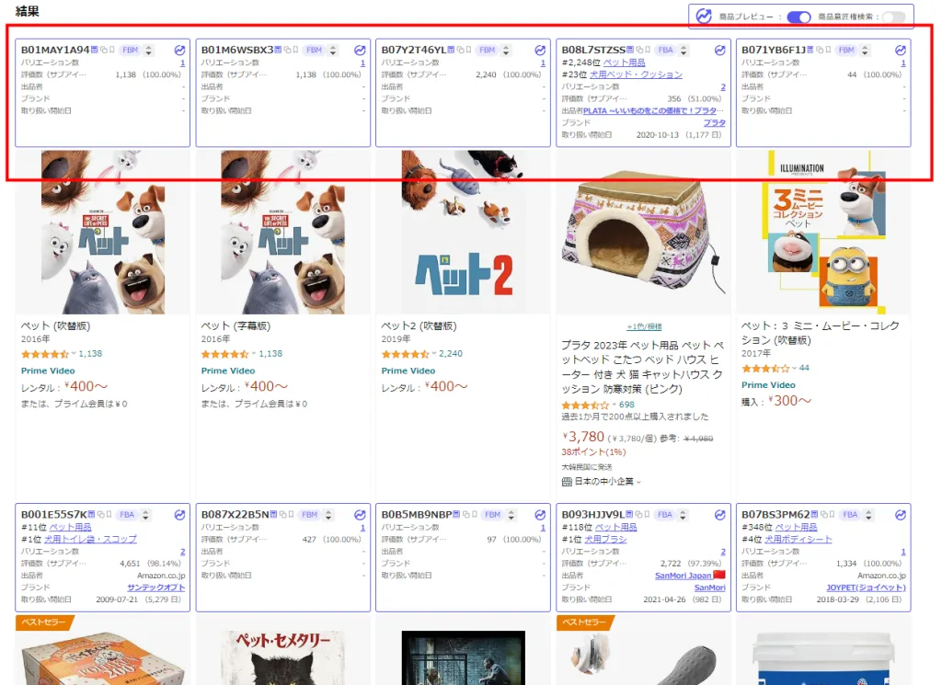The image size is (942, 685).
Task: Click calculator icon next to B071YB6F1J
Action: (810, 50)
